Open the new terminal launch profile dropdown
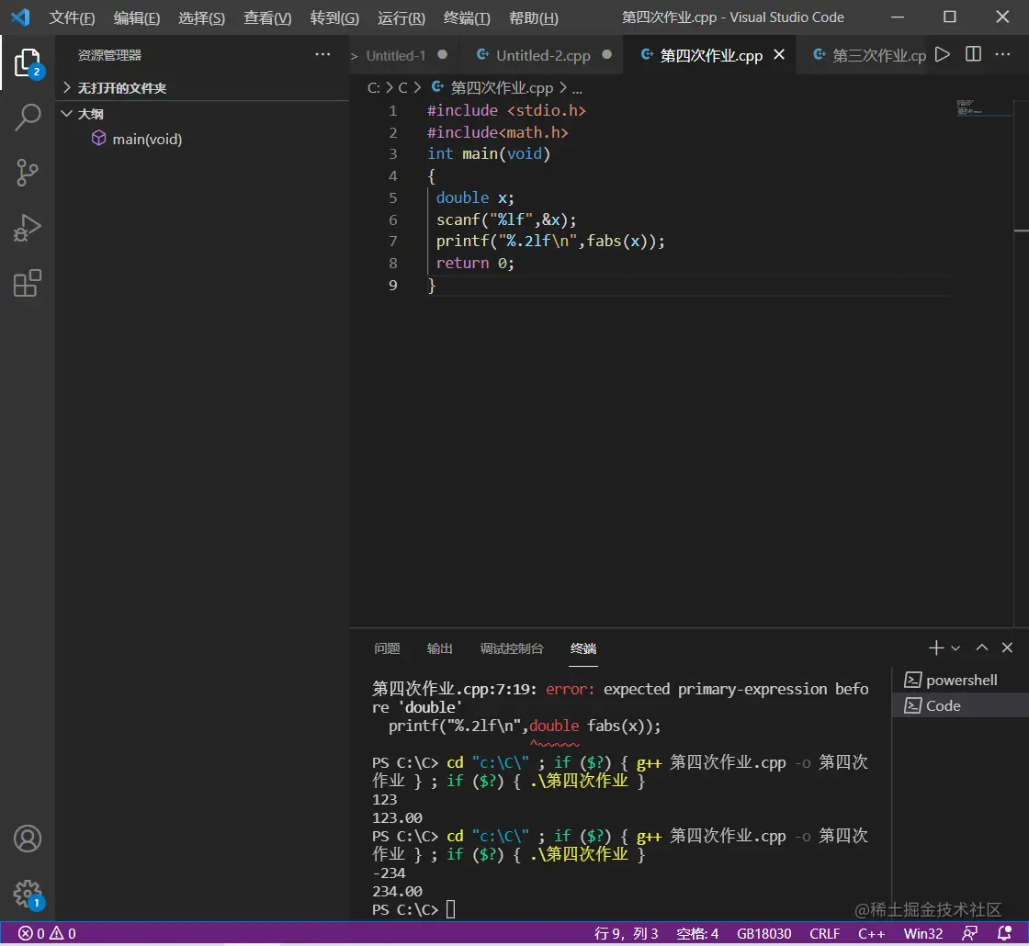This screenshot has width=1029, height=946. 955,648
